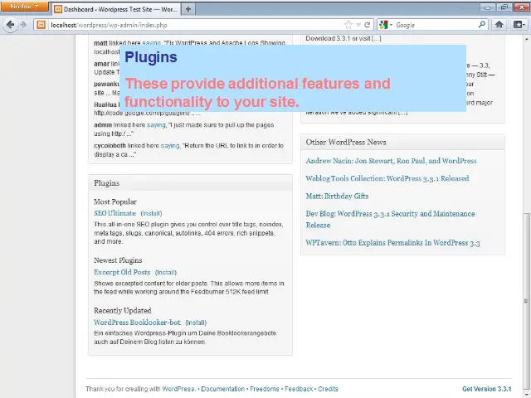Open Weblog Tools Collection 3.3.1 Released link
This screenshot has width=531, height=398.
[387, 178]
